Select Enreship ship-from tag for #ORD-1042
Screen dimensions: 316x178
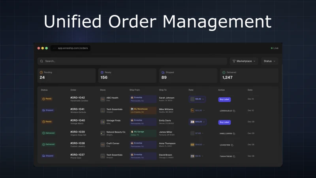[x=143, y=99]
